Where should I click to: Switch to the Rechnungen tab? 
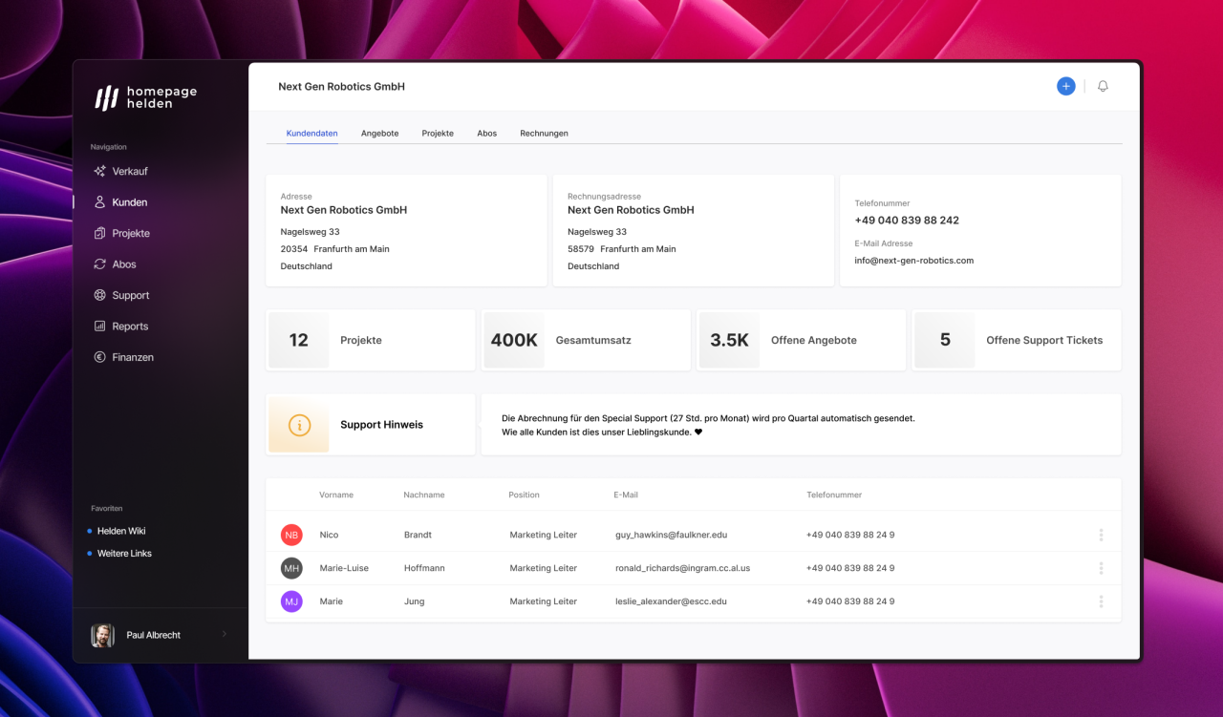(x=544, y=134)
